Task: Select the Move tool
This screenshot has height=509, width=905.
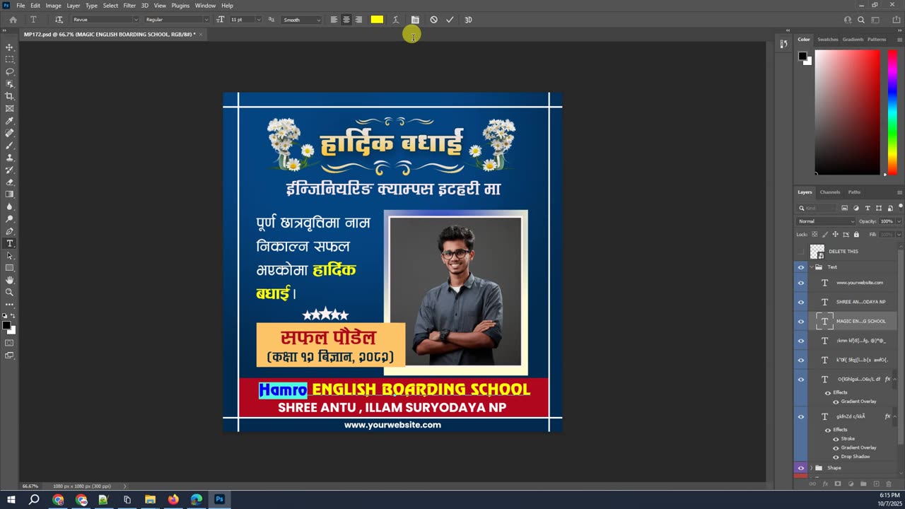Action: [9, 47]
